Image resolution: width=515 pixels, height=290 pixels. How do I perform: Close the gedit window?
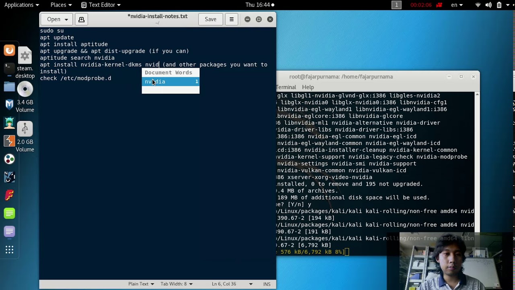[270, 19]
